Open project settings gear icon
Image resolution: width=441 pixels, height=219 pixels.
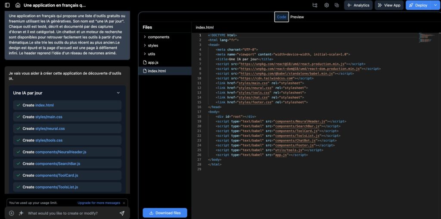(x=326, y=5)
